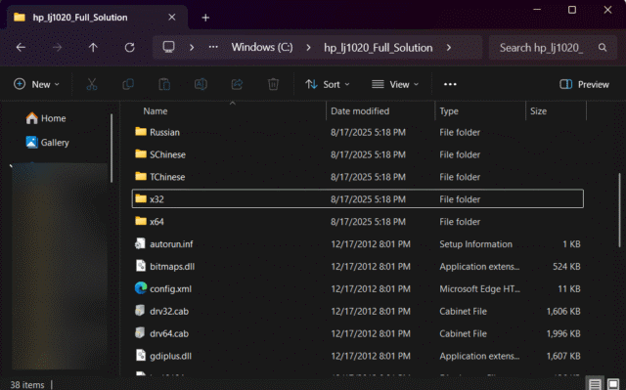
Task: Open the New item dropdown
Action: tap(37, 84)
